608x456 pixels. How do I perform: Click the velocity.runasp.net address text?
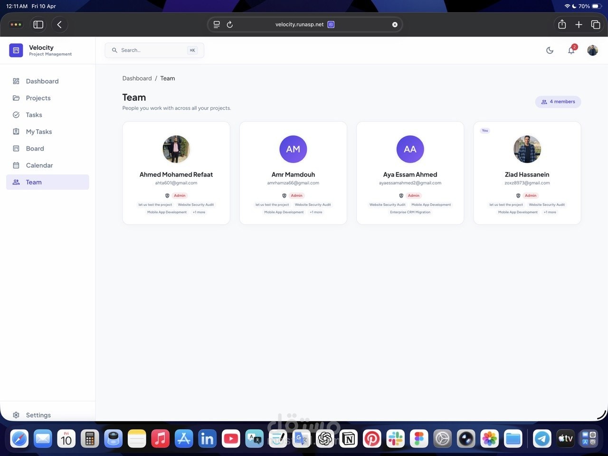[x=299, y=25]
